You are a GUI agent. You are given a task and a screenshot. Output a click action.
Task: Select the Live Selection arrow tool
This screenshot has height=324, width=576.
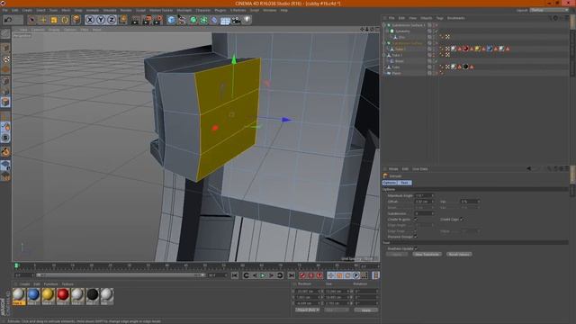click(32, 20)
